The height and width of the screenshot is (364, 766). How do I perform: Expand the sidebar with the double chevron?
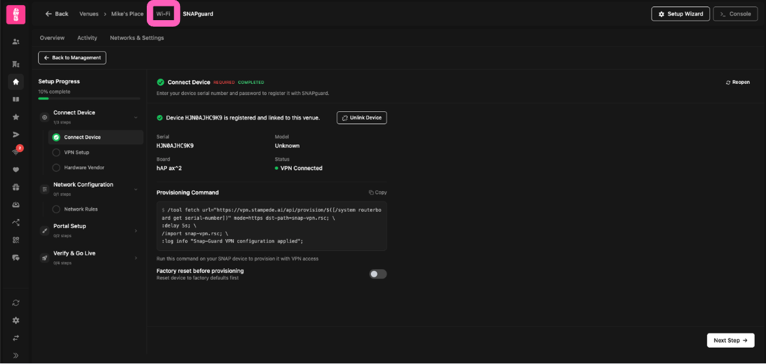coord(16,356)
